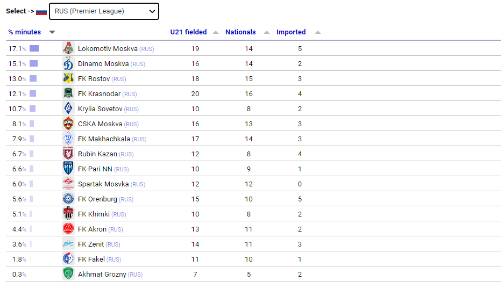Open the FK Zenit team name
The height and width of the screenshot is (289, 504).
point(91,244)
